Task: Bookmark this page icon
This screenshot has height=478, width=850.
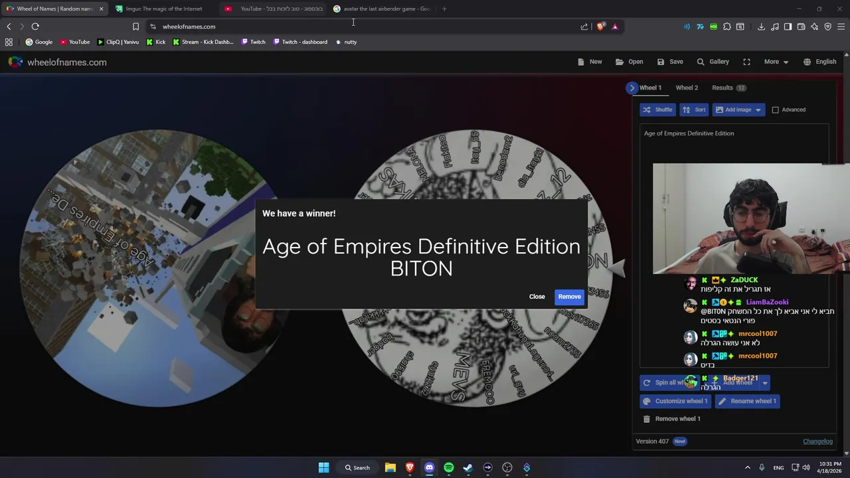Action: (x=135, y=27)
